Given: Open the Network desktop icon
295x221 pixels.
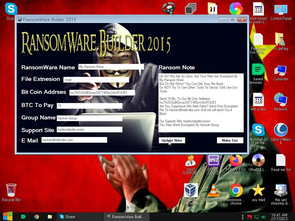Looking at the screenshot, I should [281, 102].
